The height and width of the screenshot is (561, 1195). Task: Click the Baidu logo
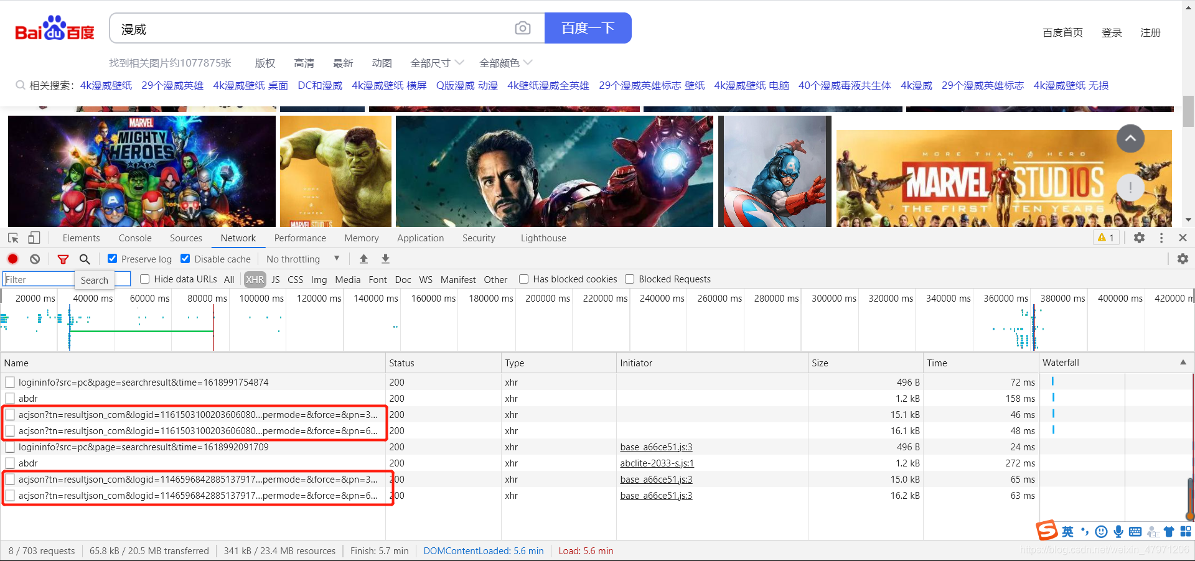pyautogui.click(x=55, y=28)
